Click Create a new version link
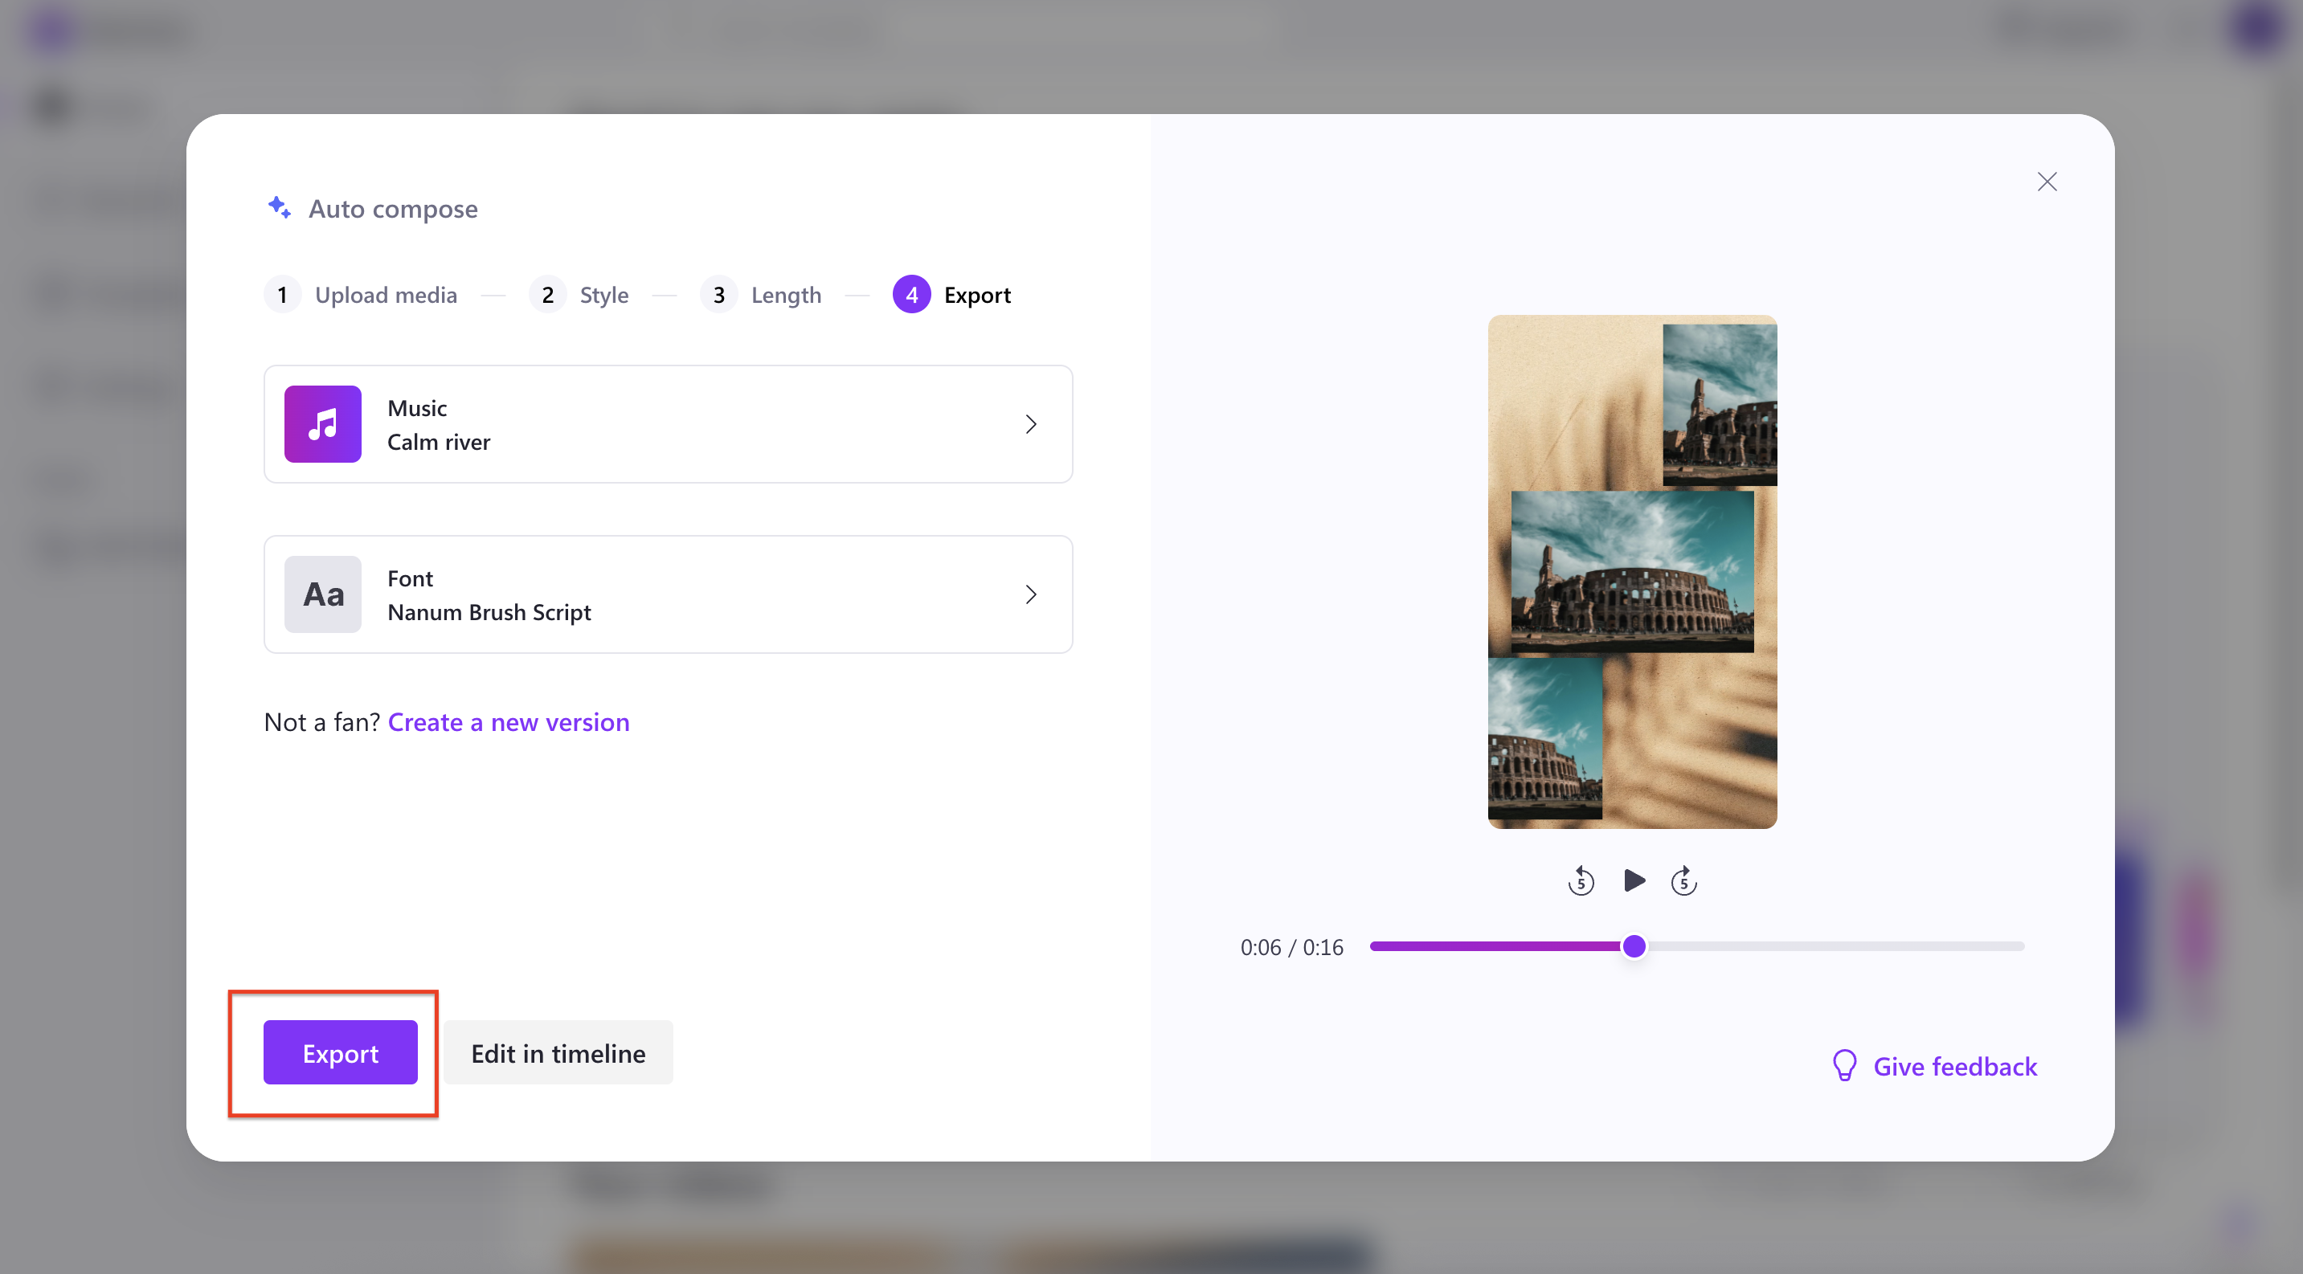This screenshot has height=1274, width=2303. click(x=509, y=722)
